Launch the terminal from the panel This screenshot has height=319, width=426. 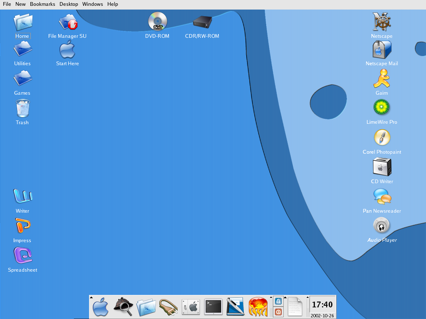click(x=213, y=307)
